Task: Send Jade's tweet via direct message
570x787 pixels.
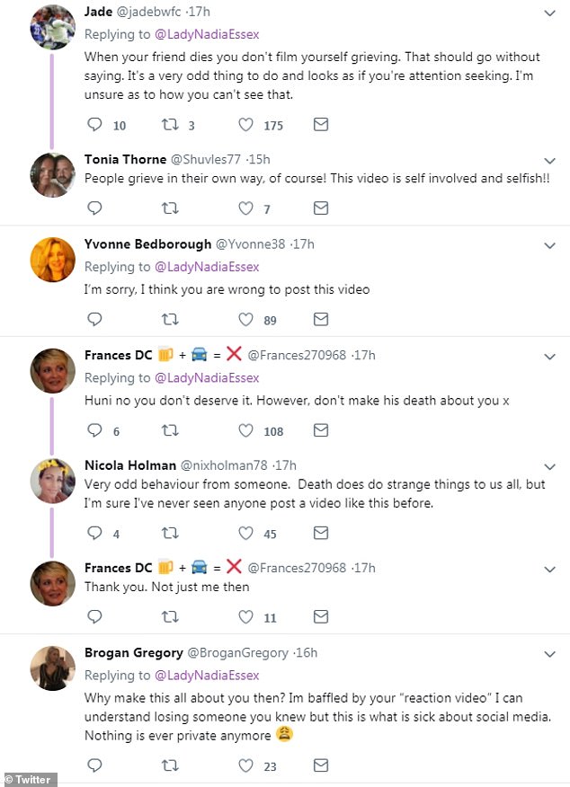Action: point(320,125)
